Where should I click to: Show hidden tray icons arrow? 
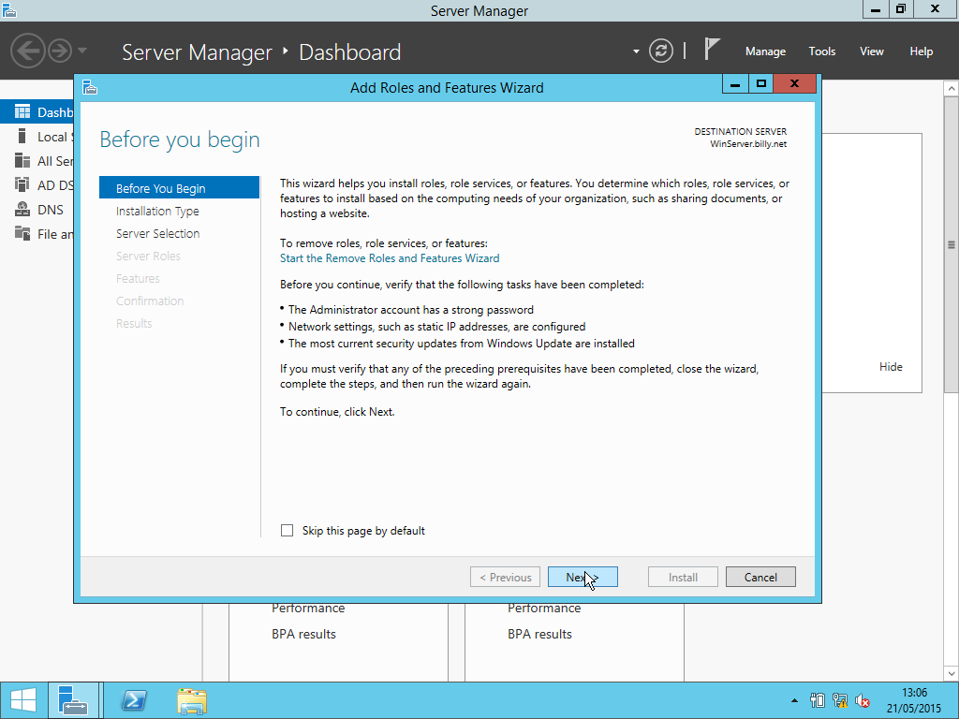pos(794,700)
